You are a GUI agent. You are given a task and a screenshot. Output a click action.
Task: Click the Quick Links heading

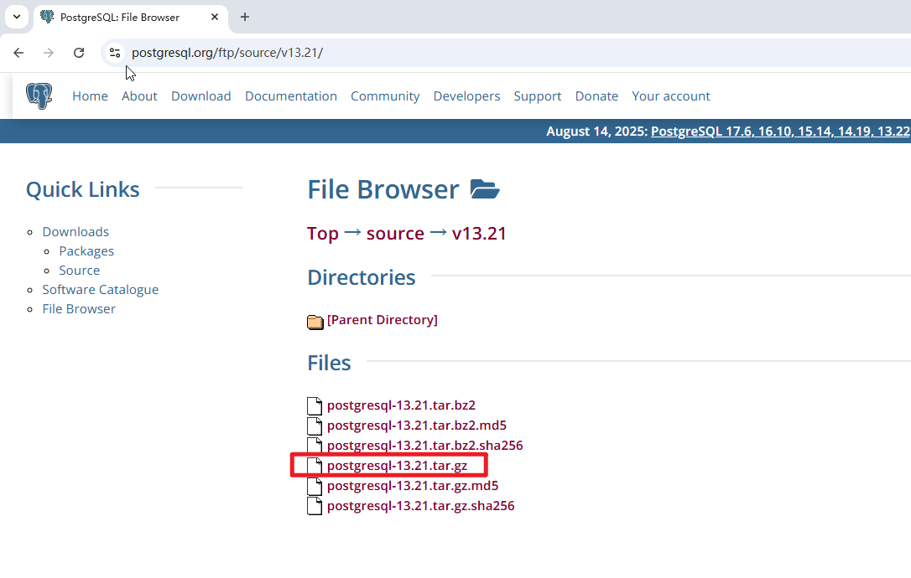point(82,190)
